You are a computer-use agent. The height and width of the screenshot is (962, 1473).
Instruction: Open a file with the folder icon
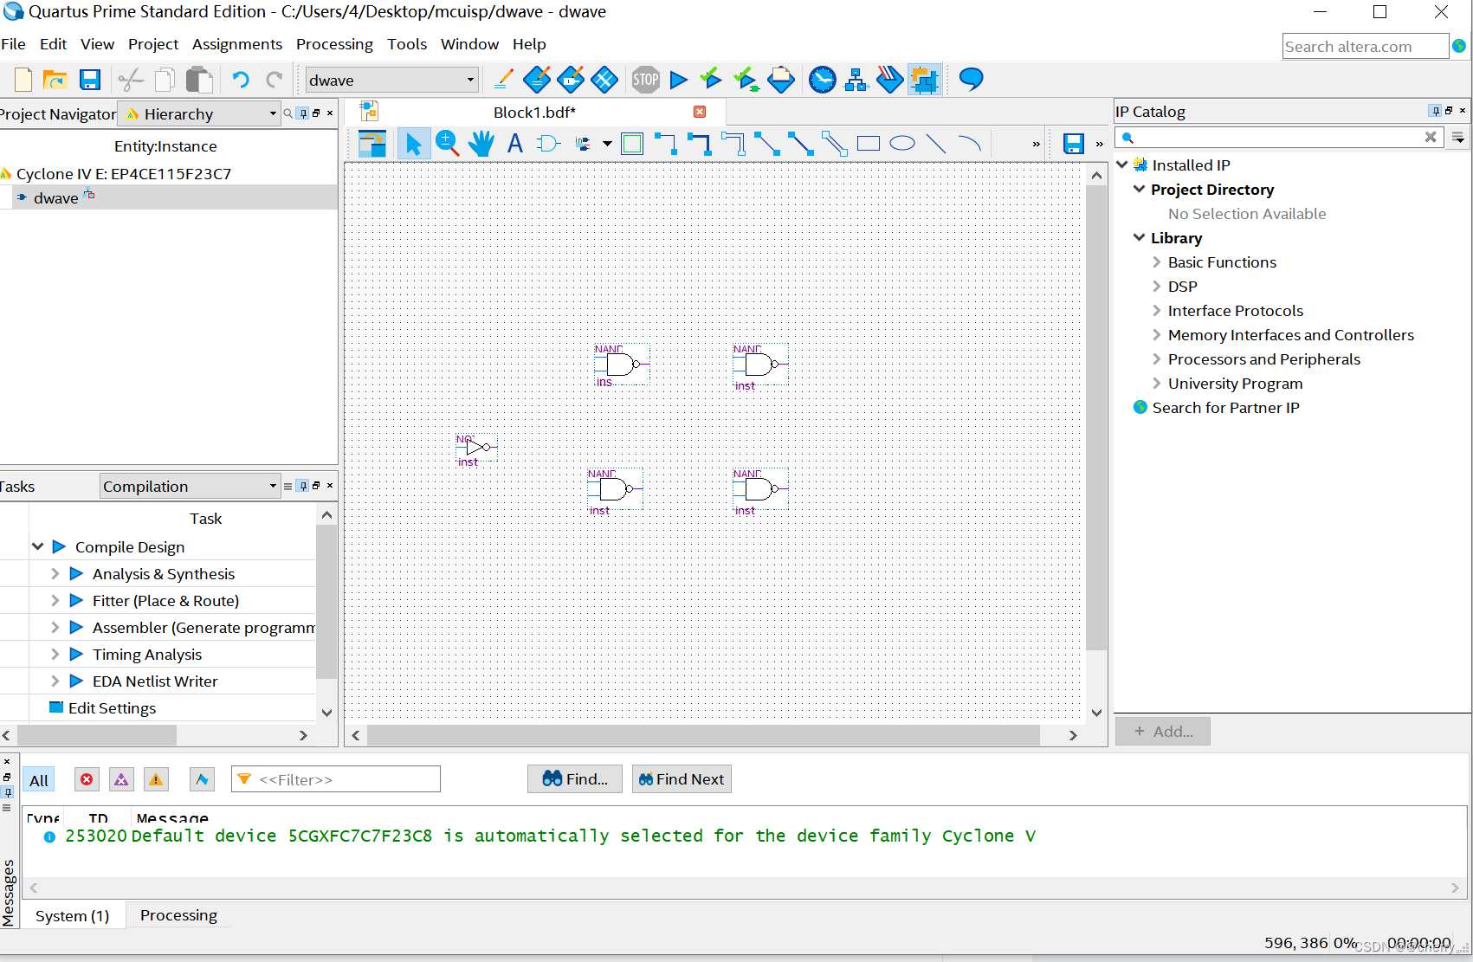coord(55,80)
